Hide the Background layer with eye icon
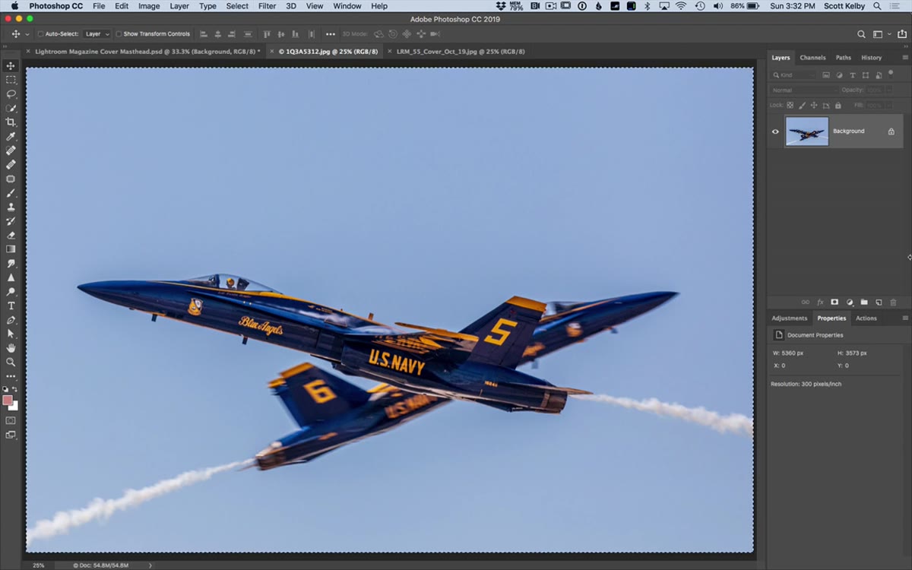This screenshot has height=570, width=912. (775, 131)
